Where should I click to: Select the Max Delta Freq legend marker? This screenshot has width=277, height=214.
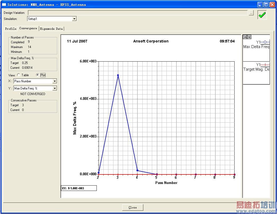265,42
